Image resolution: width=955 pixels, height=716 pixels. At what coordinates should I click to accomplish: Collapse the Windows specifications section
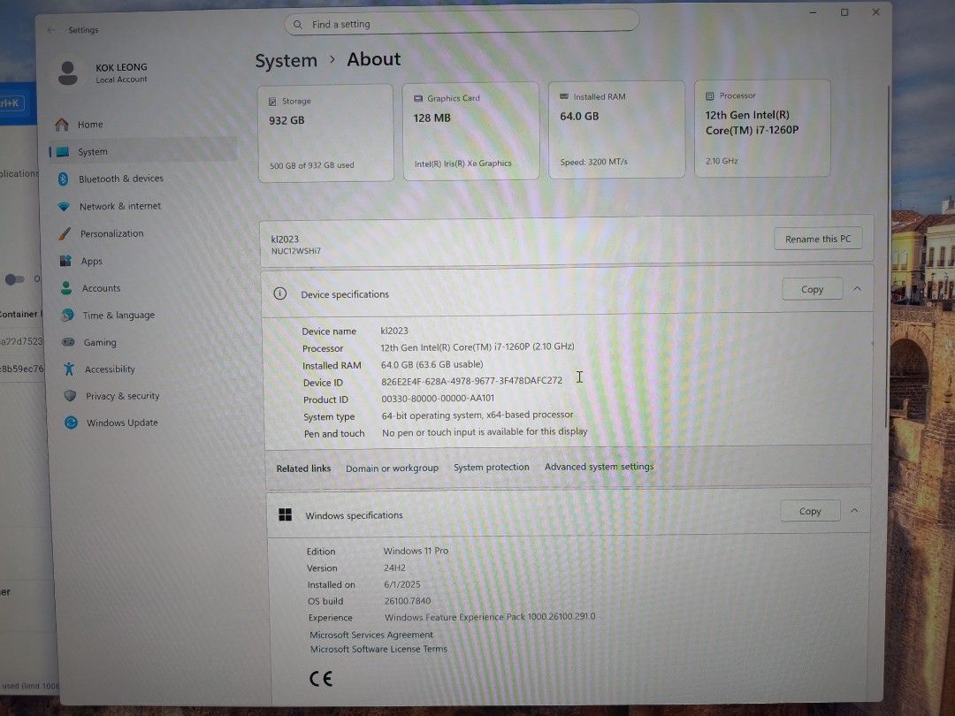(854, 511)
